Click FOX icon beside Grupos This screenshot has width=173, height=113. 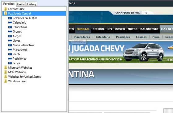point(10,32)
